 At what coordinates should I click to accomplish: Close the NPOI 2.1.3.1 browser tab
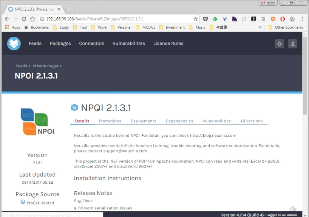[59, 9]
